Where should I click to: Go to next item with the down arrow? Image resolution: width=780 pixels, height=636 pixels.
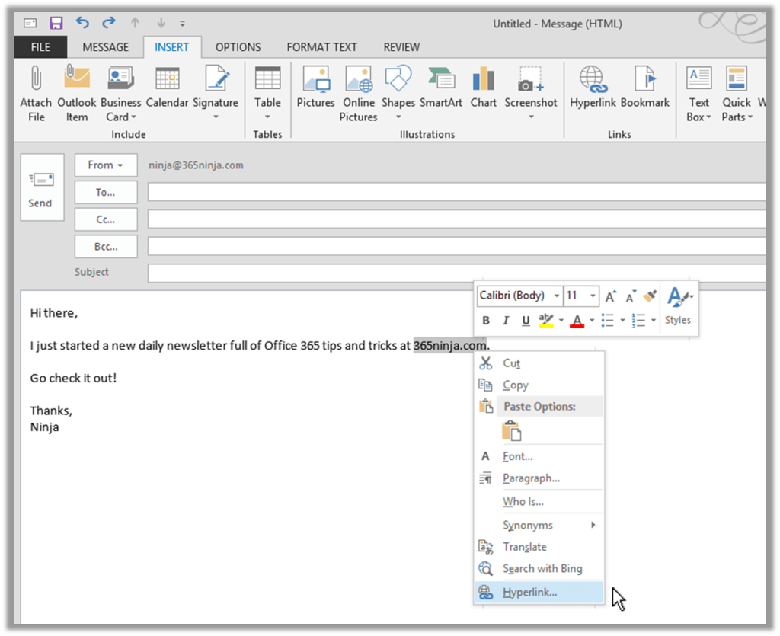coord(161,22)
